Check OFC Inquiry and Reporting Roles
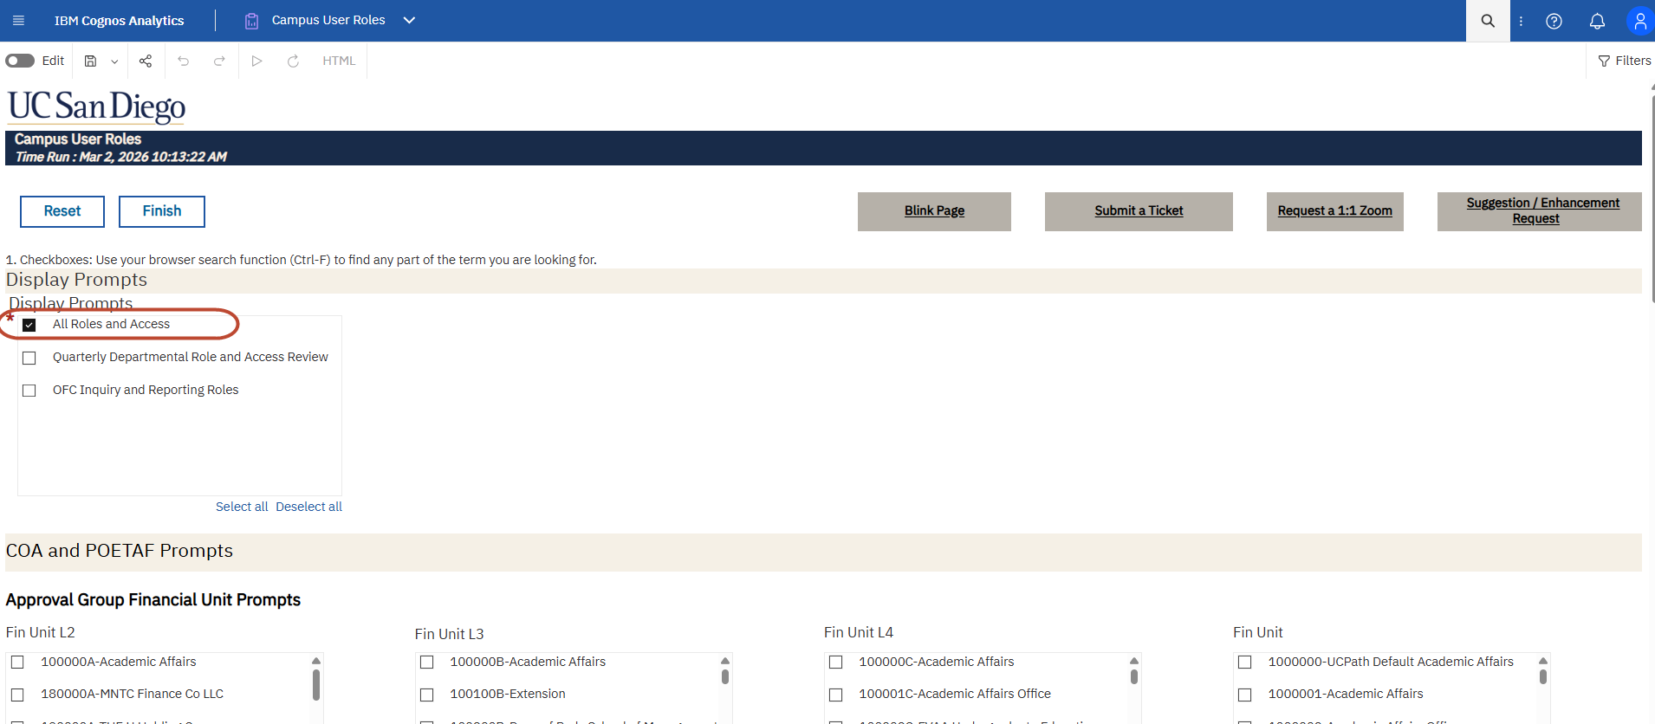Image resolution: width=1655 pixels, height=724 pixels. [29, 391]
